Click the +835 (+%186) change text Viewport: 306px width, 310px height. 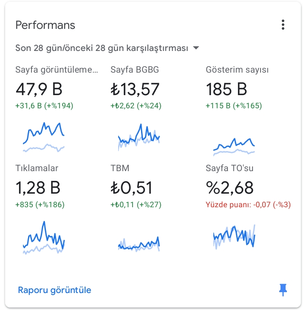click(x=40, y=205)
